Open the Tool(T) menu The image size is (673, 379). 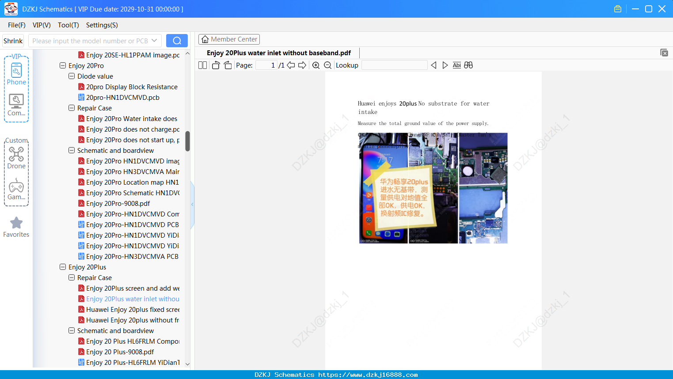pos(68,25)
